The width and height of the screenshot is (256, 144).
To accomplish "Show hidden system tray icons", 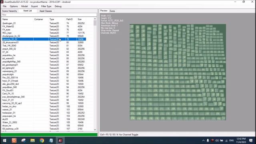I will [203, 140].
